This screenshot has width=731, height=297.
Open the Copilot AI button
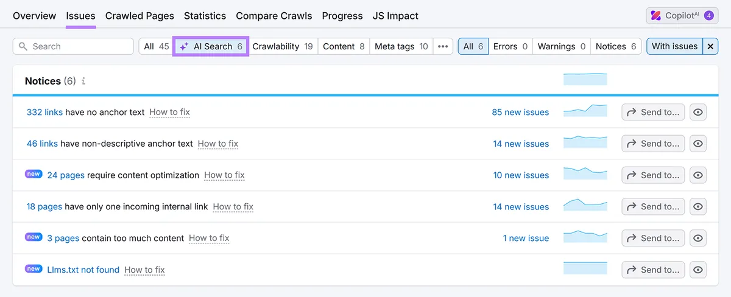[682, 16]
